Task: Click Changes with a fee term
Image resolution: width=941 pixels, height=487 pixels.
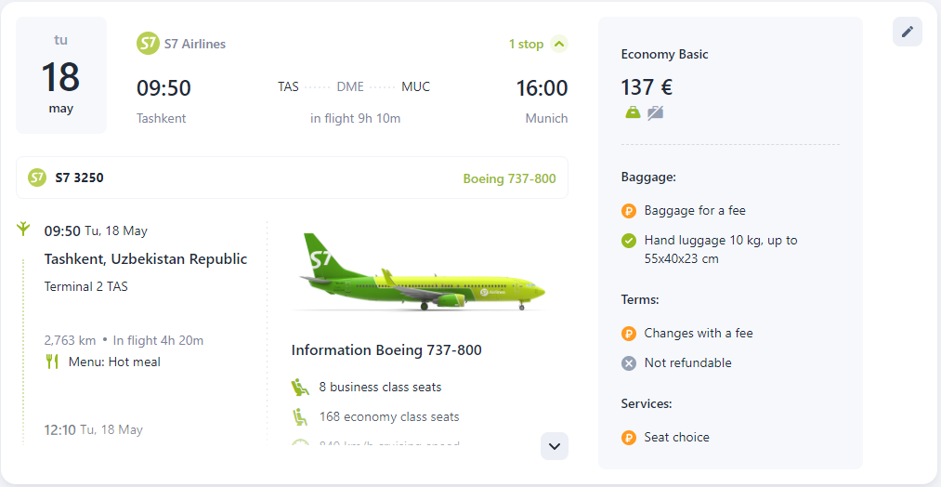Action: (699, 333)
